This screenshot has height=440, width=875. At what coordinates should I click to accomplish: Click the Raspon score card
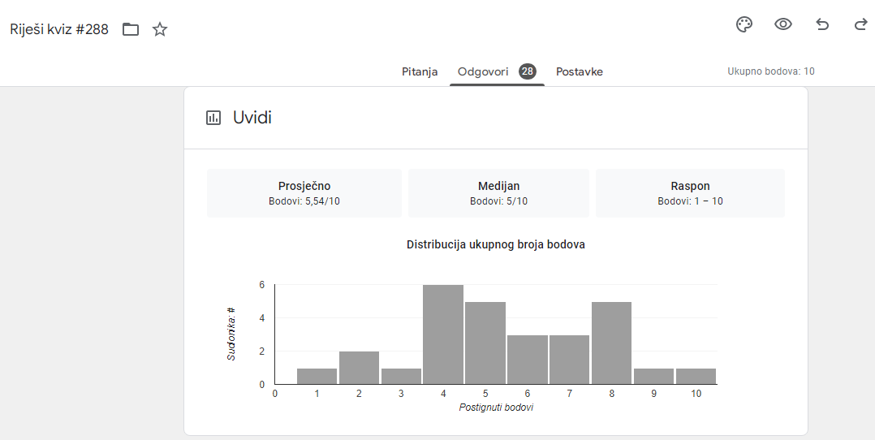tap(690, 193)
